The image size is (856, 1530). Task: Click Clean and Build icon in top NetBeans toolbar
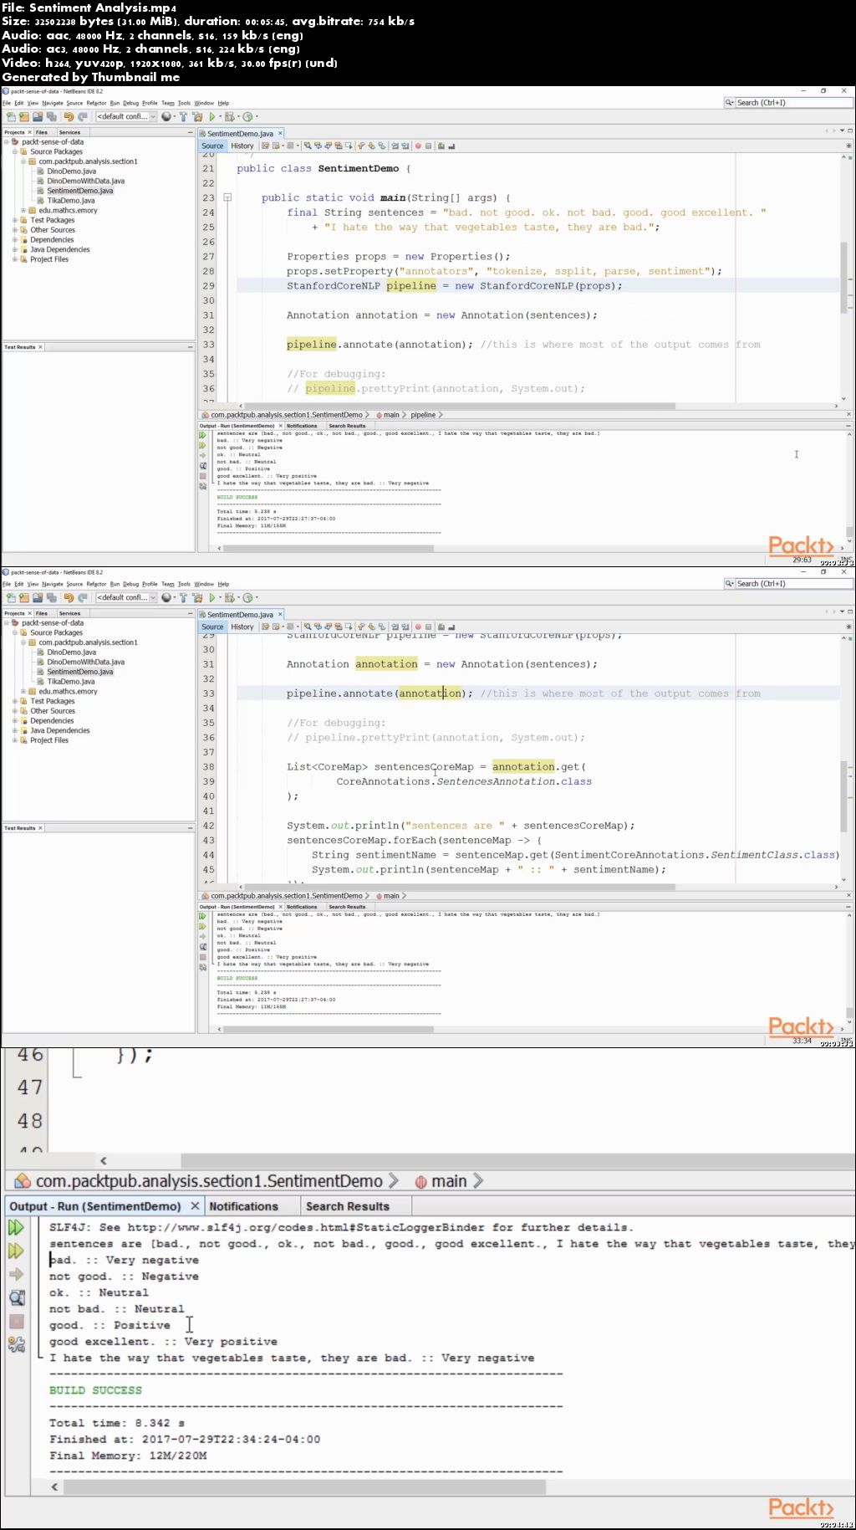[197, 116]
